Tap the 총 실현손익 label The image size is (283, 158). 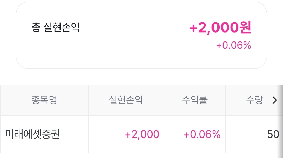[56, 28]
